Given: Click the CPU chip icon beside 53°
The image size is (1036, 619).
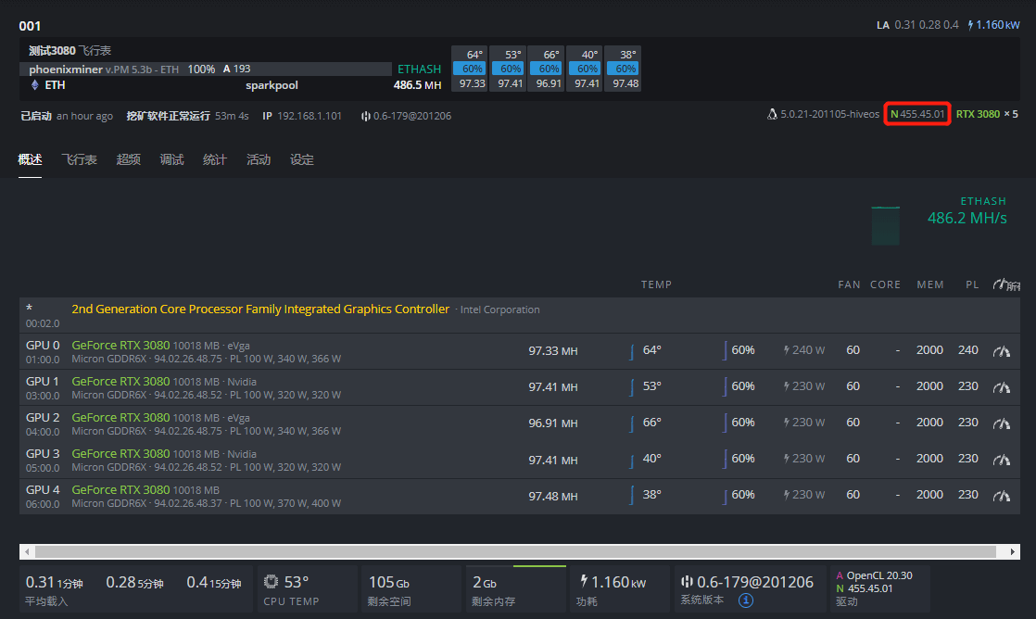Looking at the screenshot, I should (x=271, y=583).
